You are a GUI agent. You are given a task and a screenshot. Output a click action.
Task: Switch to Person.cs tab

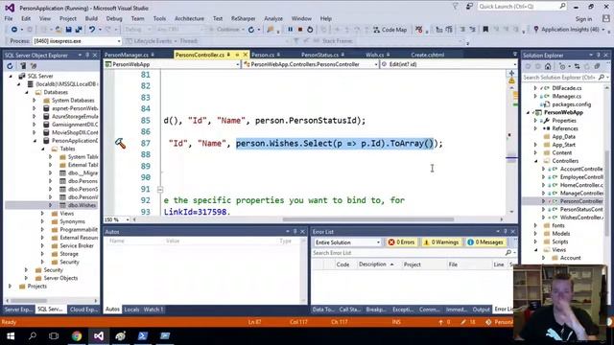coord(263,55)
